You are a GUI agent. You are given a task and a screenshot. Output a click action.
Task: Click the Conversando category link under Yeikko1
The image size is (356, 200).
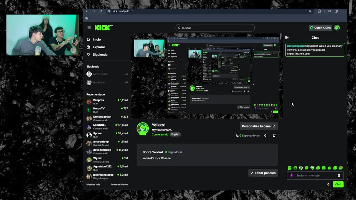click(x=160, y=134)
